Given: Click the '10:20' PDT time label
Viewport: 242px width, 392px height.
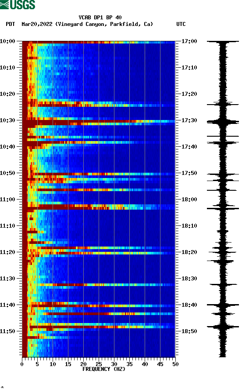Looking at the screenshot, I should point(7,94).
